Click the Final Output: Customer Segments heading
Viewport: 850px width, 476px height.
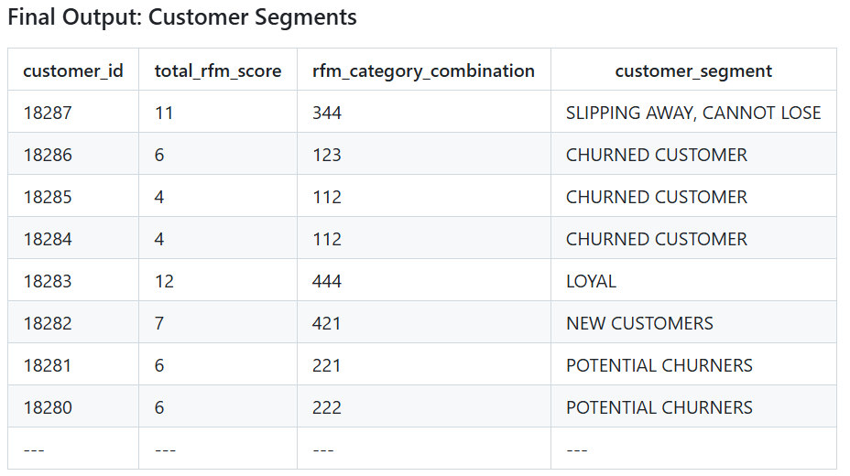(x=182, y=16)
